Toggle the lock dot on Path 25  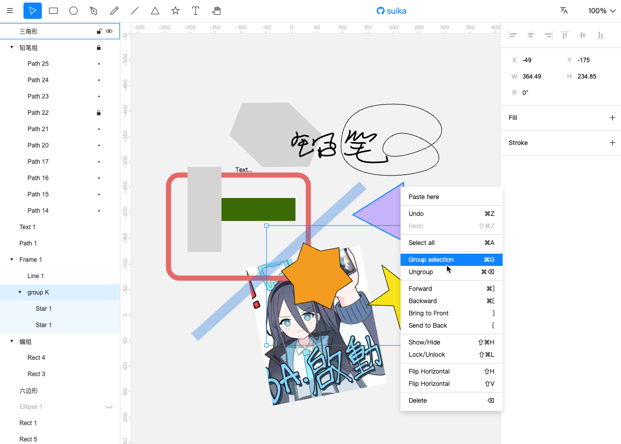99,64
